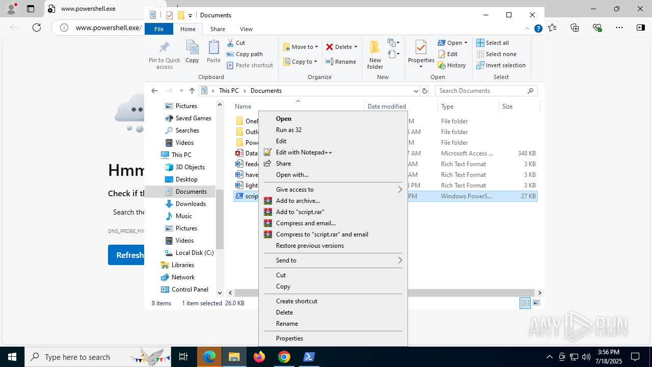The image size is (652, 367).
Task: Open Firefox from the taskbar
Action: (x=259, y=357)
